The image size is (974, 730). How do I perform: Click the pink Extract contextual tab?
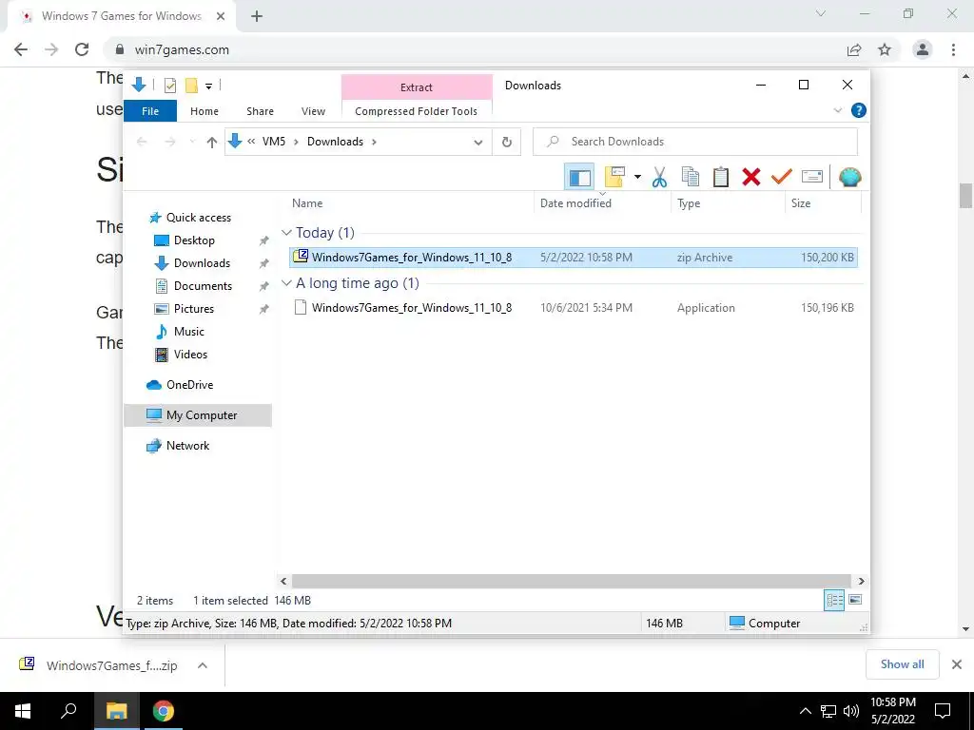pos(417,86)
